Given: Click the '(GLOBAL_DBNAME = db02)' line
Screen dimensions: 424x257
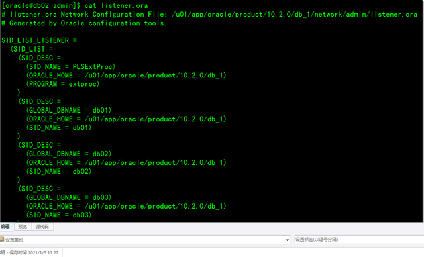Looking at the screenshot, I should tap(69, 154).
